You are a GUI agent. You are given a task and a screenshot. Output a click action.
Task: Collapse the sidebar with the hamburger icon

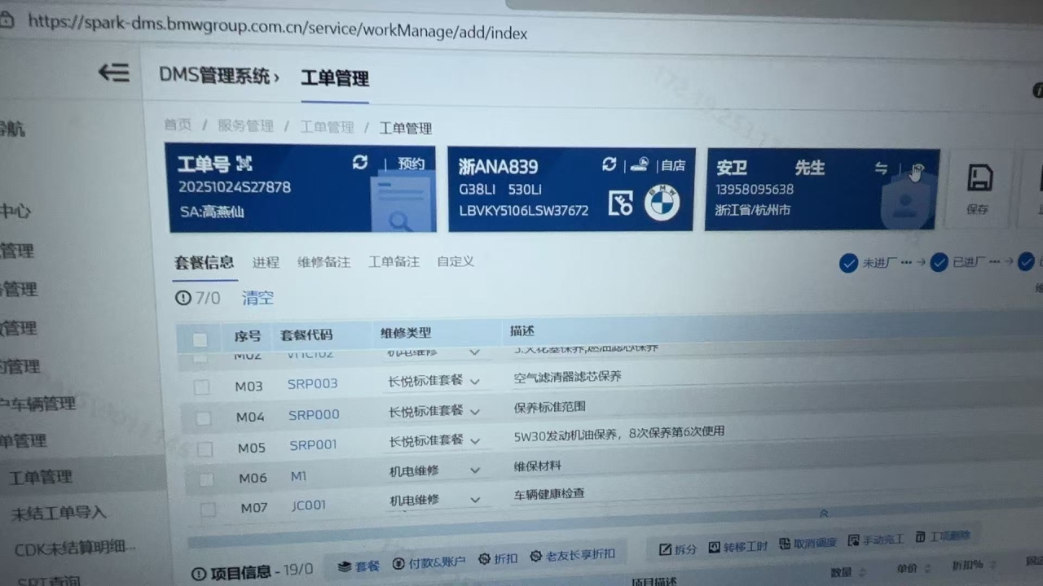click(114, 73)
